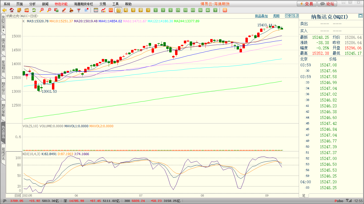This screenshot has width=364, height=204.
Task: Select the 5 minute period
Action: click(171, 10)
